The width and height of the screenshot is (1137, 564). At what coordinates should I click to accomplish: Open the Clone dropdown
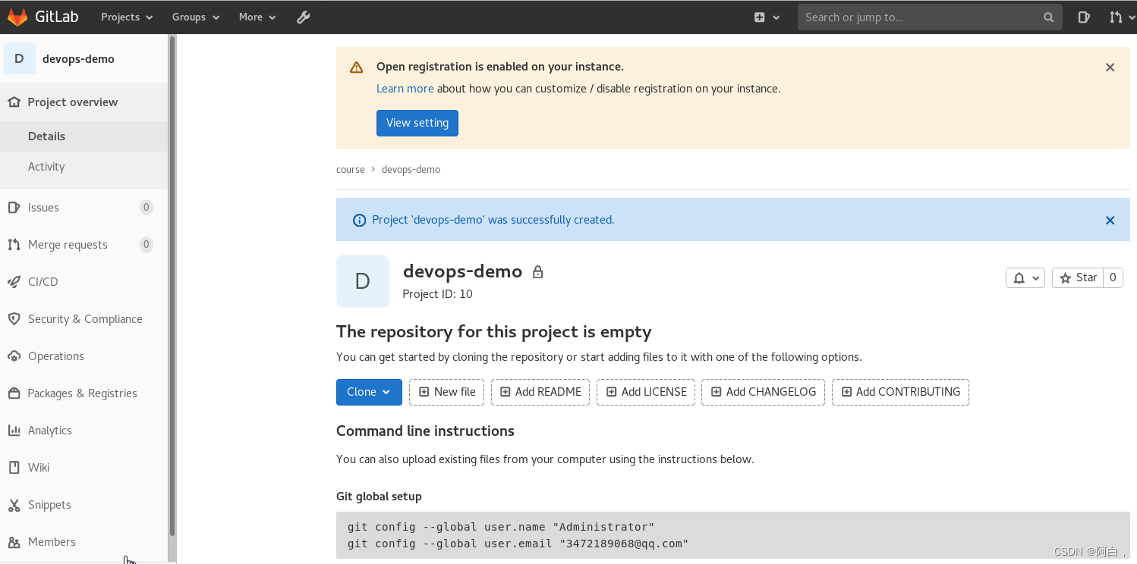tap(369, 392)
